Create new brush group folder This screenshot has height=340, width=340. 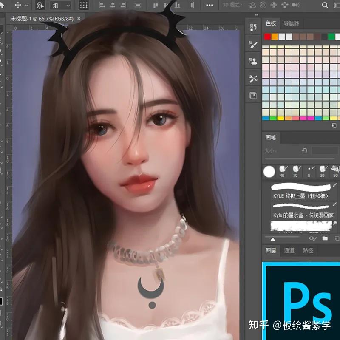point(325,238)
